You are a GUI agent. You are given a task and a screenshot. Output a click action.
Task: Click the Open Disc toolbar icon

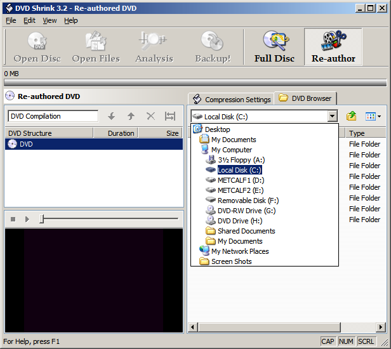click(x=37, y=47)
